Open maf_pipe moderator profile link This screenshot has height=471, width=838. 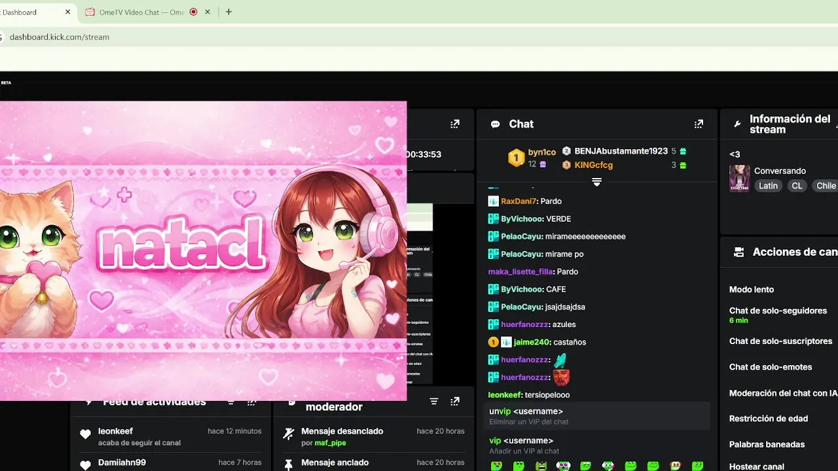(x=330, y=443)
